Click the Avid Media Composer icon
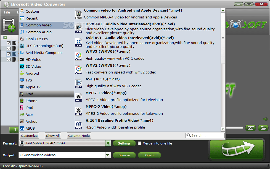This screenshot has width=270, height=169. click(22, 53)
